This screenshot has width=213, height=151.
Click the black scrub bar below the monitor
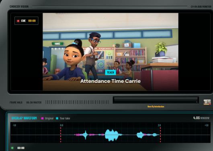point(156,100)
